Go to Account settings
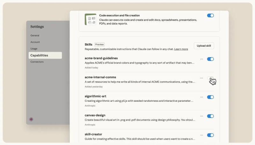 click(x=35, y=42)
